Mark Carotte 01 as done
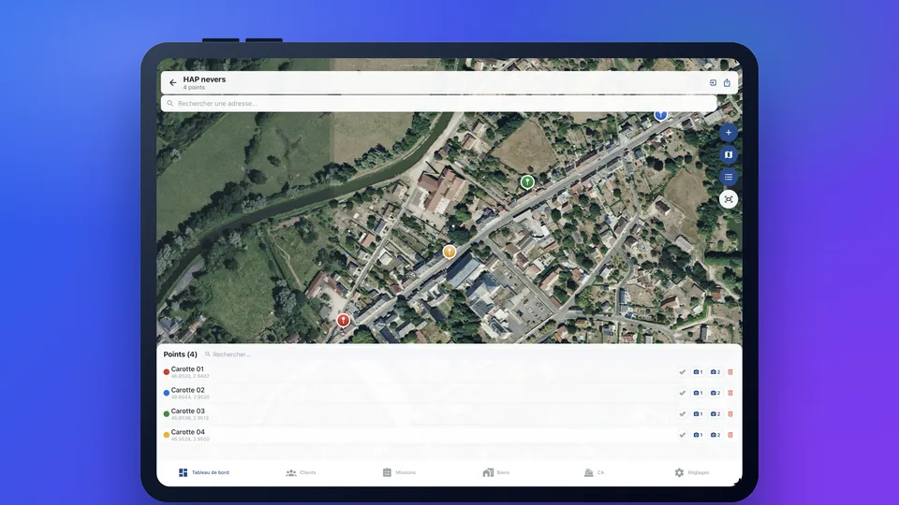This screenshot has width=899, height=505. point(682,372)
